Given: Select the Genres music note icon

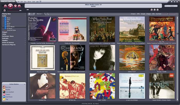Looking at the screenshot, I should pyautogui.click(x=5, y=23).
